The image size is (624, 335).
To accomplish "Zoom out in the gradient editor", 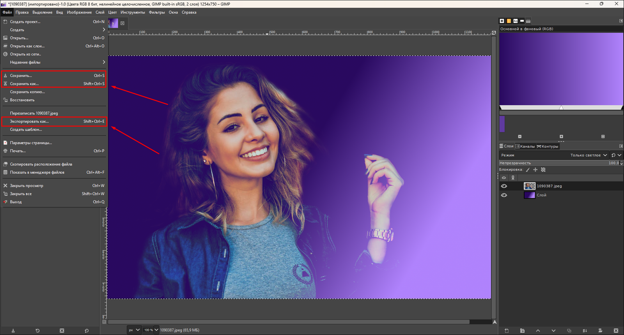I will coord(520,137).
